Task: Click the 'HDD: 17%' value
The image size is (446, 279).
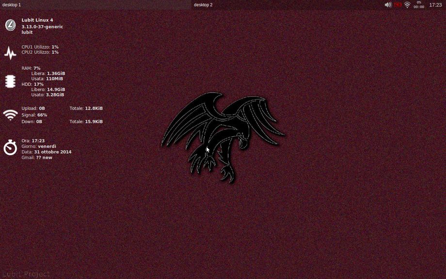Action: coord(32,84)
